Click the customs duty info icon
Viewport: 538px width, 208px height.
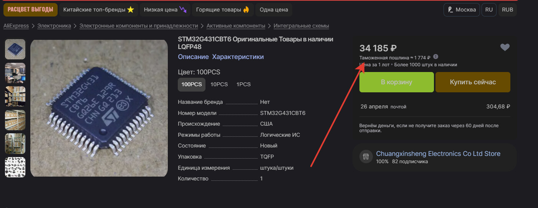(x=435, y=57)
